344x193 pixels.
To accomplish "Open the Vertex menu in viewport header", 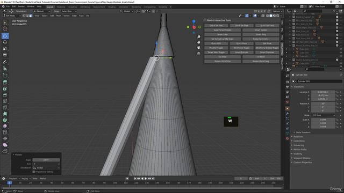I will 67,16.
